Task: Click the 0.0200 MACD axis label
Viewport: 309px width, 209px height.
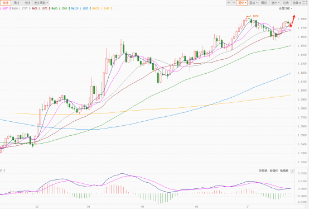Action: 302,173
